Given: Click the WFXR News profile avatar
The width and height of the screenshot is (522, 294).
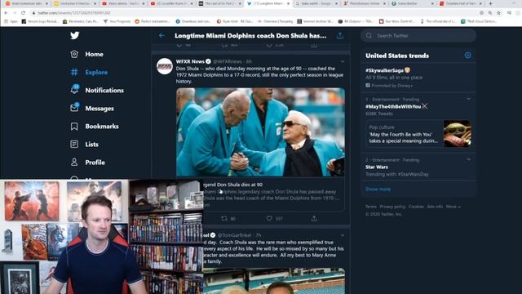Looking at the screenshot, I should (x=165, y=66).
